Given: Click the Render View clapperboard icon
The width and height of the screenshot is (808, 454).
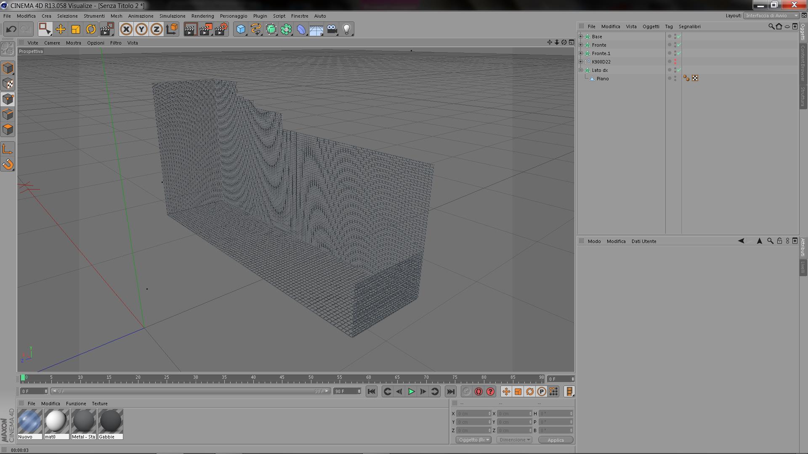Looking at the screenshot, I should (x=190, y=29).
